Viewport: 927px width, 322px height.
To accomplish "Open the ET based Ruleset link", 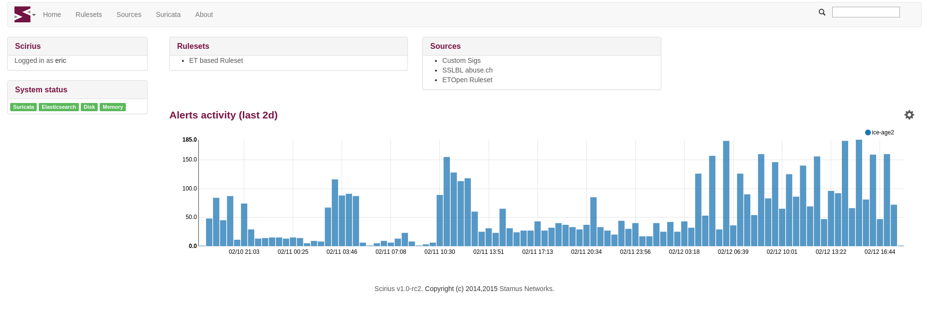I will point(216,60).
